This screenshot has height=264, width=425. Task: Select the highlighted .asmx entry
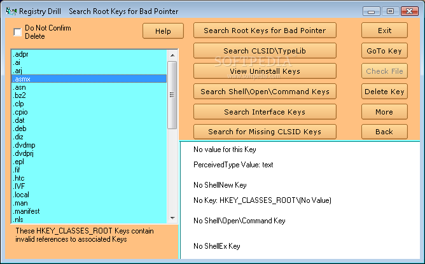89,79
